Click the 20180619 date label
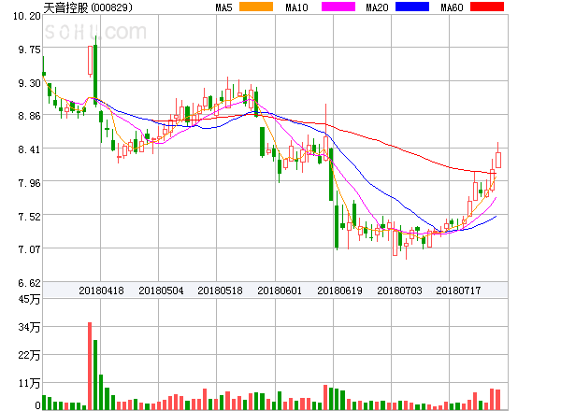561x411 pixels. pos(339,291)
